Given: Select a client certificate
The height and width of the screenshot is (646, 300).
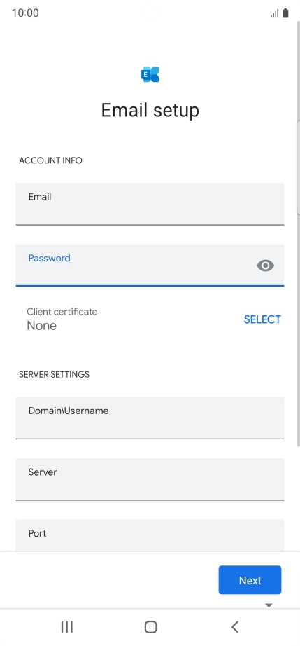Looking at the screenshot, I should 262,319.
